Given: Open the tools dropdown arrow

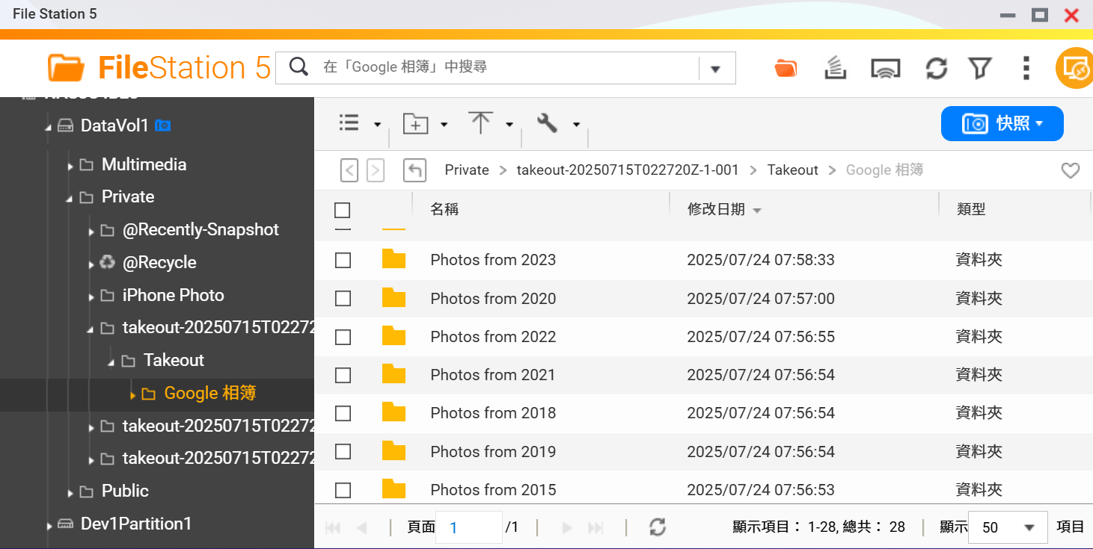Looking at the screenshot, I should tap(576, 125).
